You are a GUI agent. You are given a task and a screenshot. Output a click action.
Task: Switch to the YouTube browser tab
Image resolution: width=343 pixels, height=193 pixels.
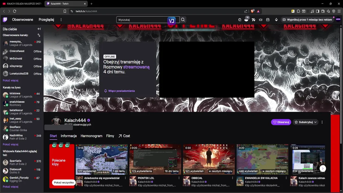(22, 4)
